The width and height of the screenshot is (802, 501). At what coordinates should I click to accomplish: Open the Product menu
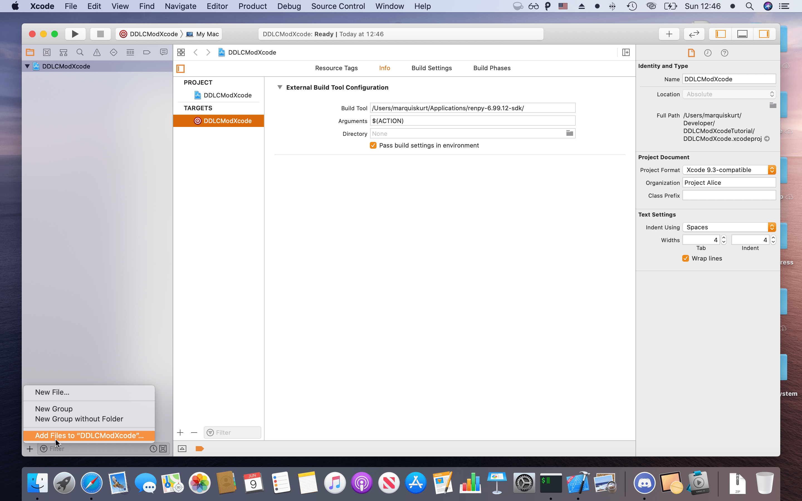(x=253, y=6)
